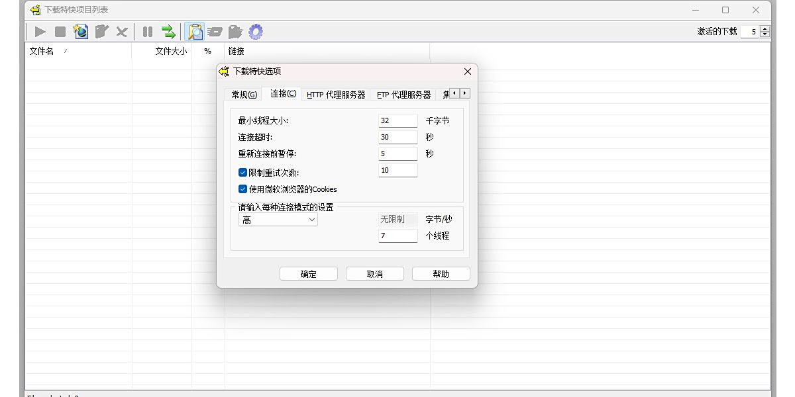
Task: Toggle the retry limit checkbox on
Action: point(242,172)
